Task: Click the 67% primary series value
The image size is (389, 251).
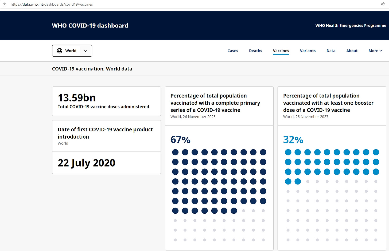Action: tap(180, 140)
